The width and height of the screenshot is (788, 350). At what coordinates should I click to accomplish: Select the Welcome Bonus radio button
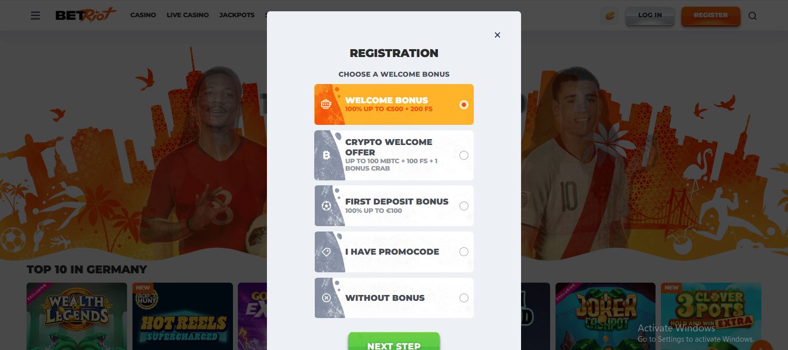(x=463, y=105)
